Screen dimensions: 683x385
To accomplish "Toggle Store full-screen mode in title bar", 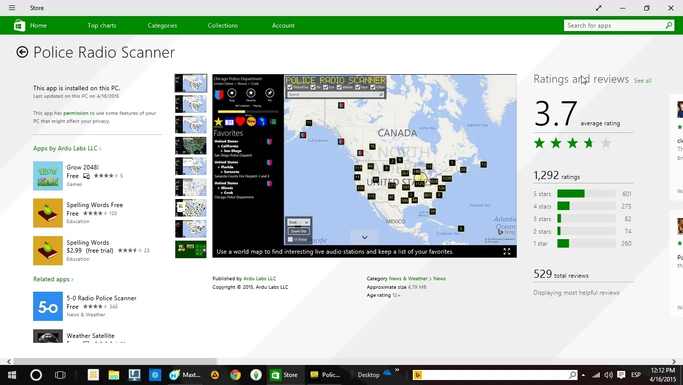I will click(x=599, y=8).
